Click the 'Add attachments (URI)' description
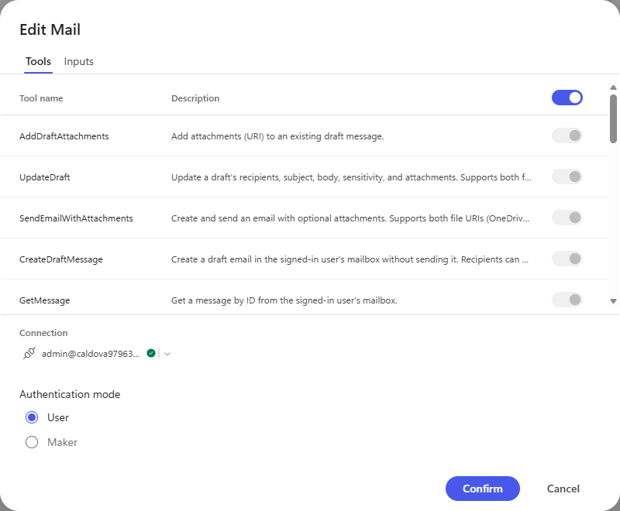 pyautogui.click(x=277, y=136)
